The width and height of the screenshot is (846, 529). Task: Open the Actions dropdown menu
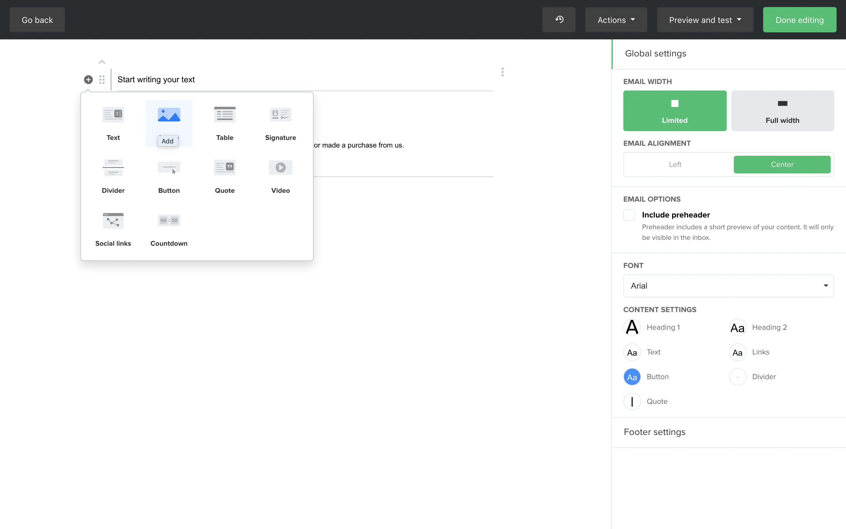click(616, 20)
